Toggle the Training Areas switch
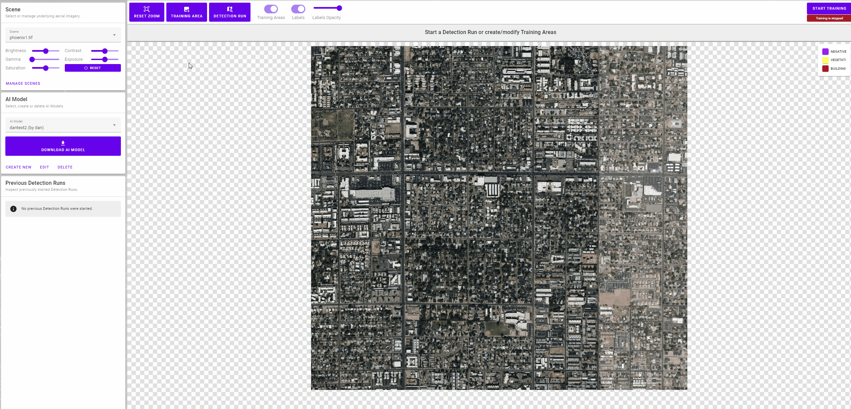 (x=271, y=9)
